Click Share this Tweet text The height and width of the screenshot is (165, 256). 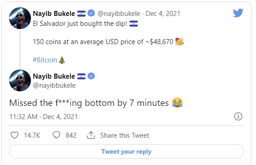coord(125,135)
